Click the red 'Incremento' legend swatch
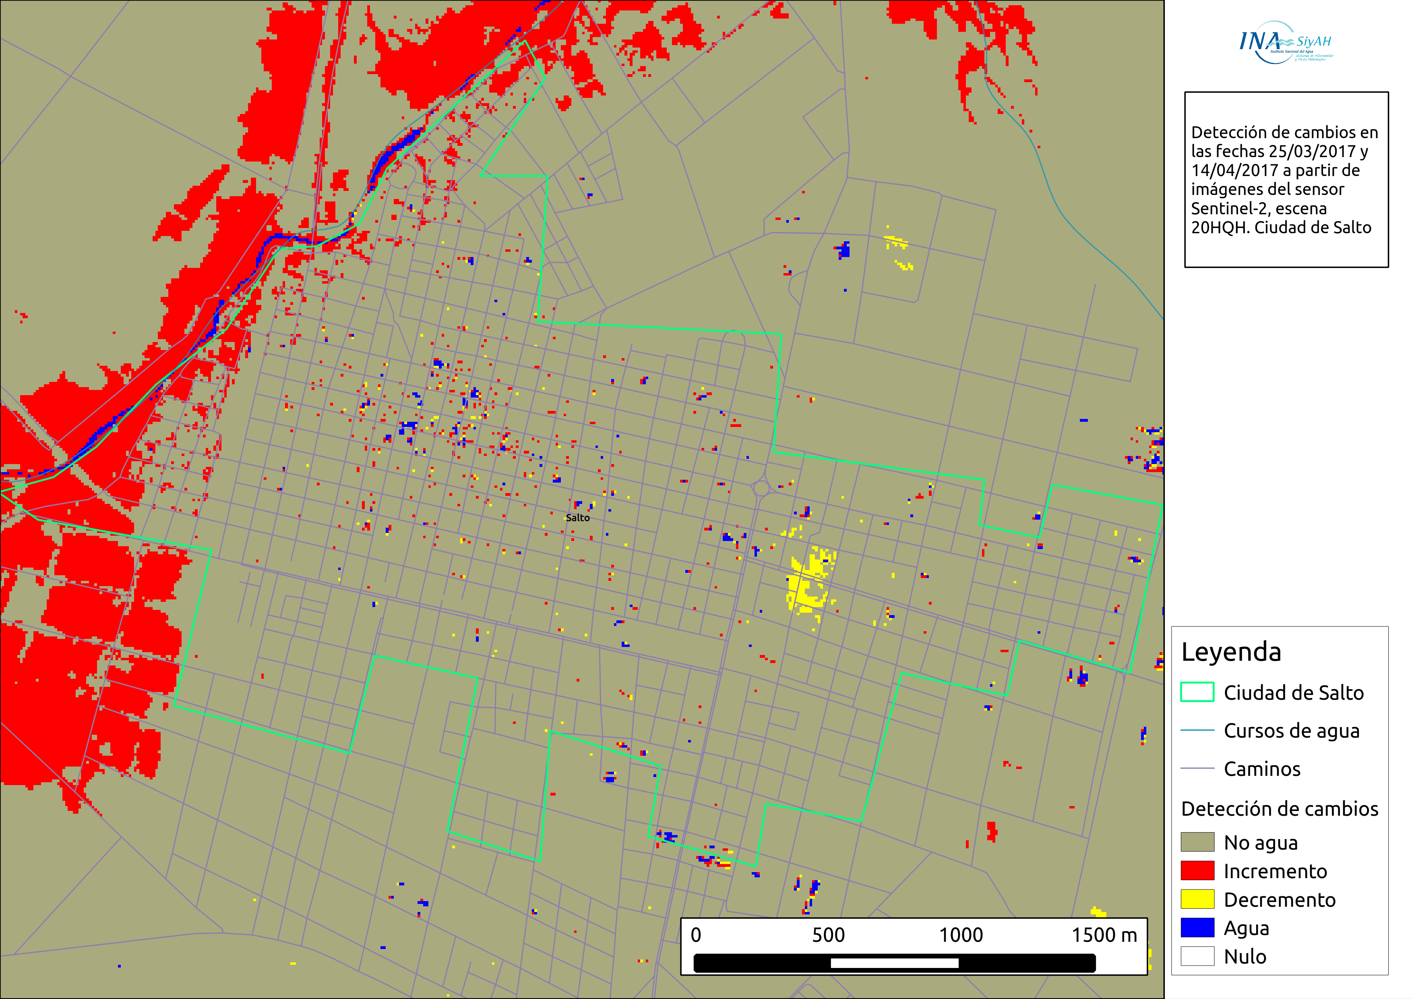The width and height of the screenshot is (1412, 999). pos(1197,870)
